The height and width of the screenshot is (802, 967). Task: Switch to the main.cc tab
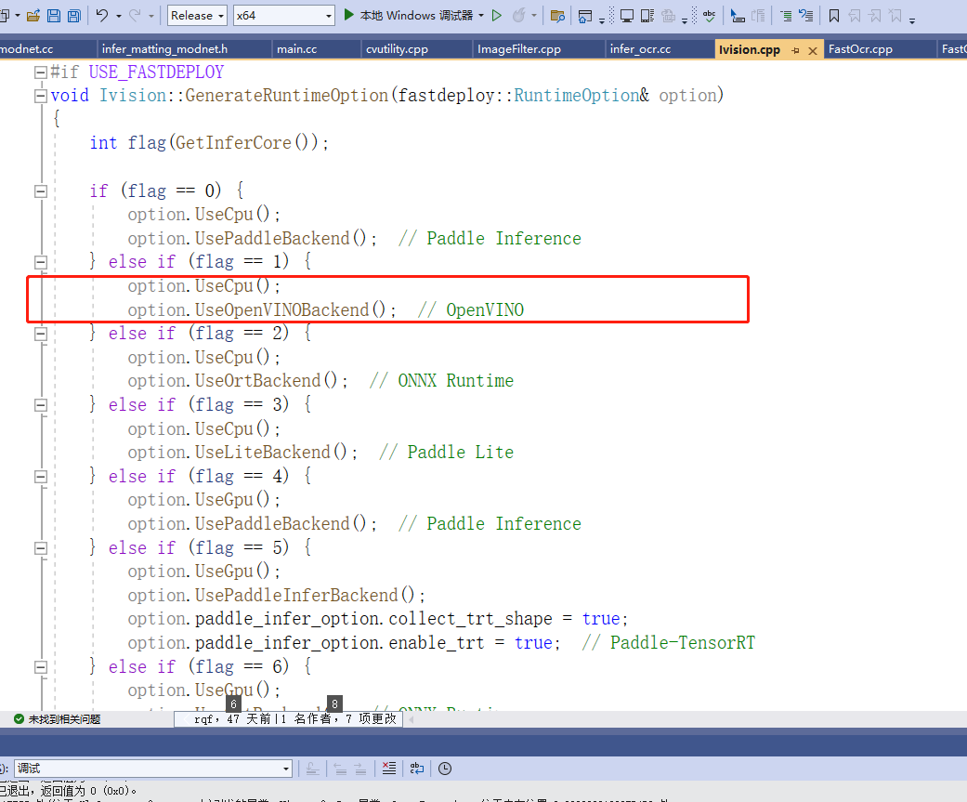point(295,48)
